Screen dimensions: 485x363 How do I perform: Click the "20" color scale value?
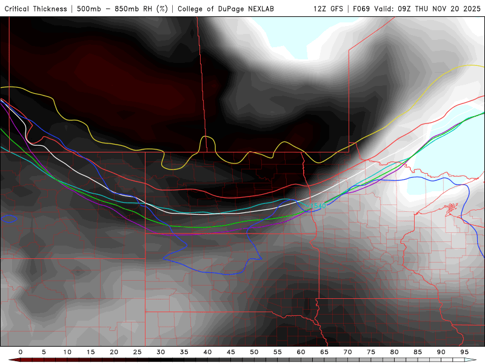(114, 352)
